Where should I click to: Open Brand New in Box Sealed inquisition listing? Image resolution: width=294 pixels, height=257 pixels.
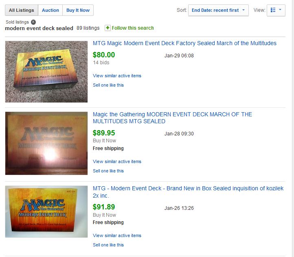tap(188, 192)
